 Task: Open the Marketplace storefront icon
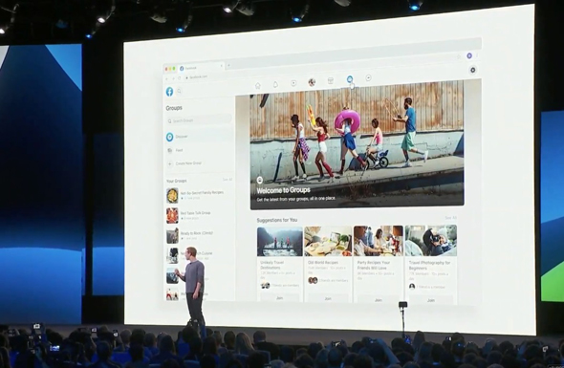pos(331,80)
